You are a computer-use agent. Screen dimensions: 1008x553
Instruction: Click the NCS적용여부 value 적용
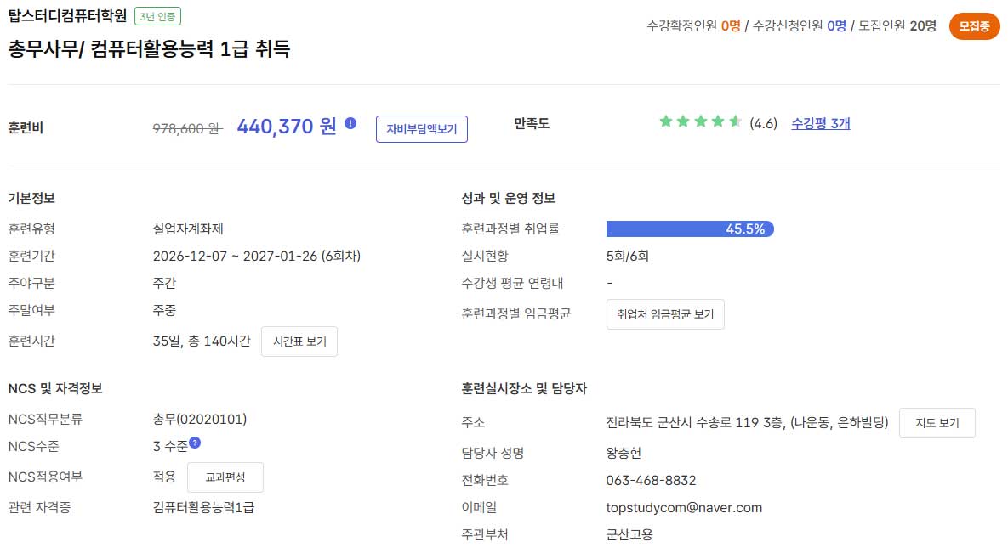[x=164, y=477]
